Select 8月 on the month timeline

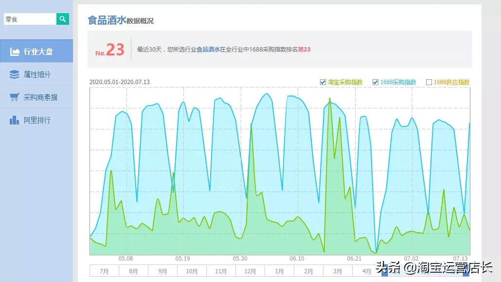coord(133,271)
